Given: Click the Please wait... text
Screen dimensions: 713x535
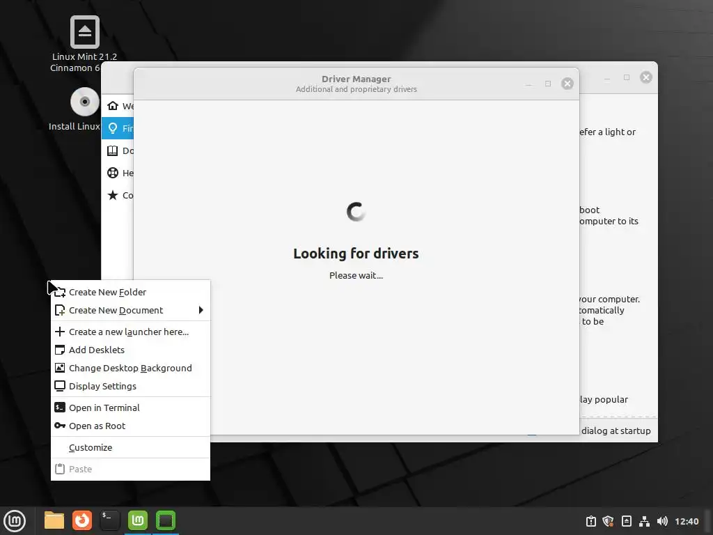Looking at the screenshot, I should [x=356, y=275].
